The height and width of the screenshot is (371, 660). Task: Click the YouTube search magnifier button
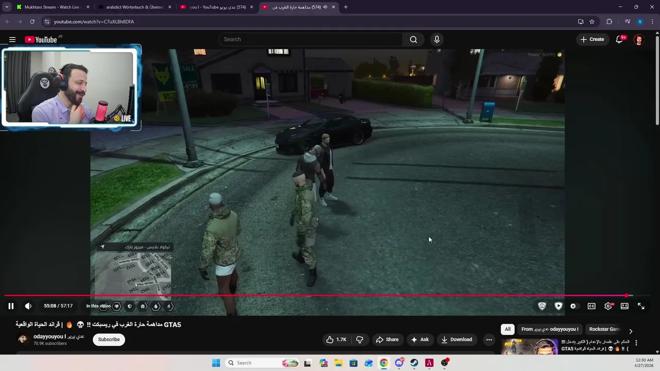[414, 40]
